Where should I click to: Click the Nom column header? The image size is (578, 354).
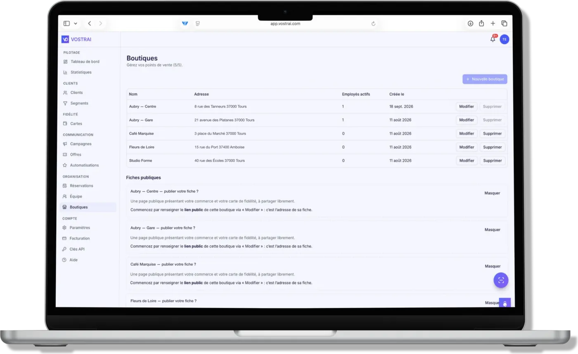(x=133, y=94)
